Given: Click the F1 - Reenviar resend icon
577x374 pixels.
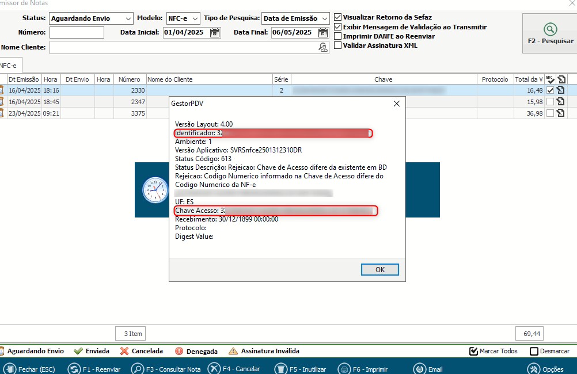Looking at the screenshot, I should [74, 369].
